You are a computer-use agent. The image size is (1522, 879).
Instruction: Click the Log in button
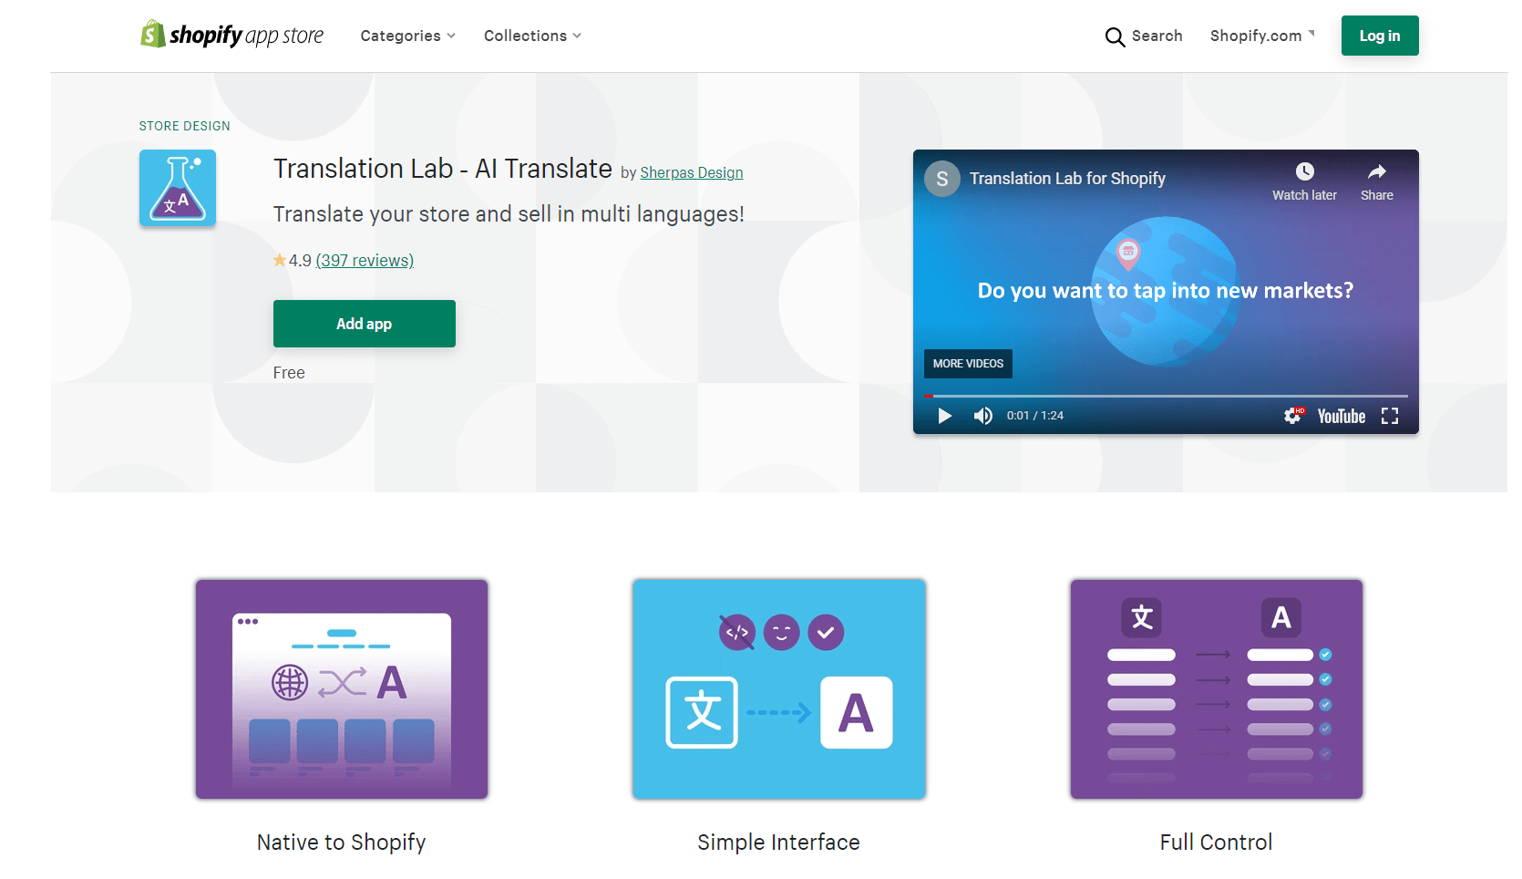tap(1380, 36)
